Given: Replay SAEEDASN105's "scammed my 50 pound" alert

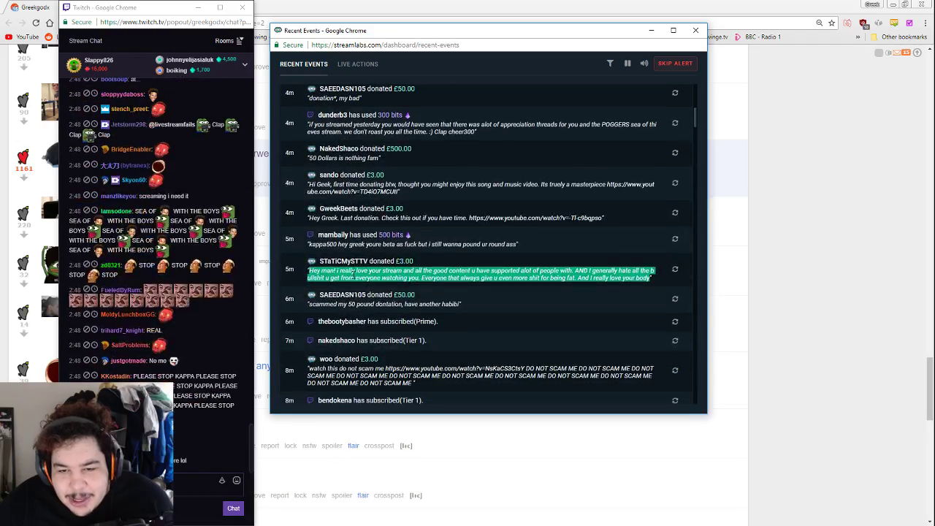Looking at the screenshot, I should point(675,299).
